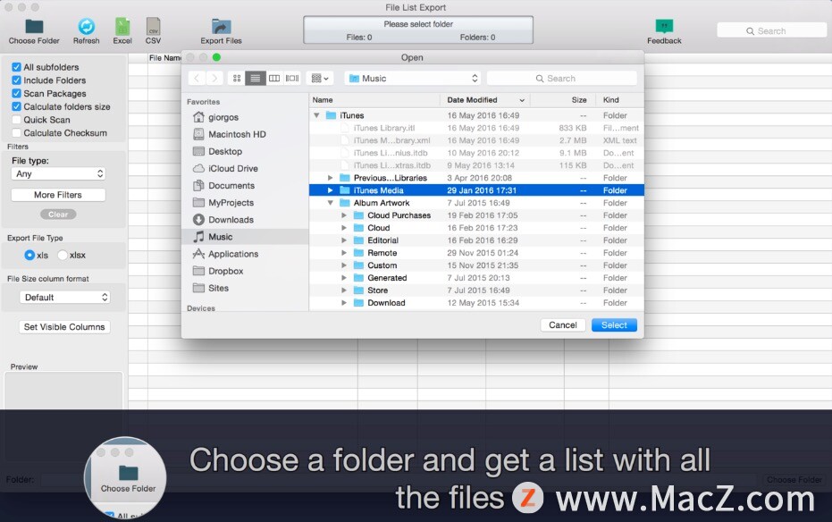832x522 pixels.
Task: Select the Custom folder row
Action: [476, 265]
